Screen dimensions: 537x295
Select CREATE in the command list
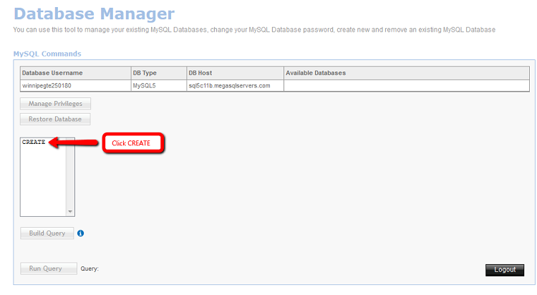pos(34,142)
